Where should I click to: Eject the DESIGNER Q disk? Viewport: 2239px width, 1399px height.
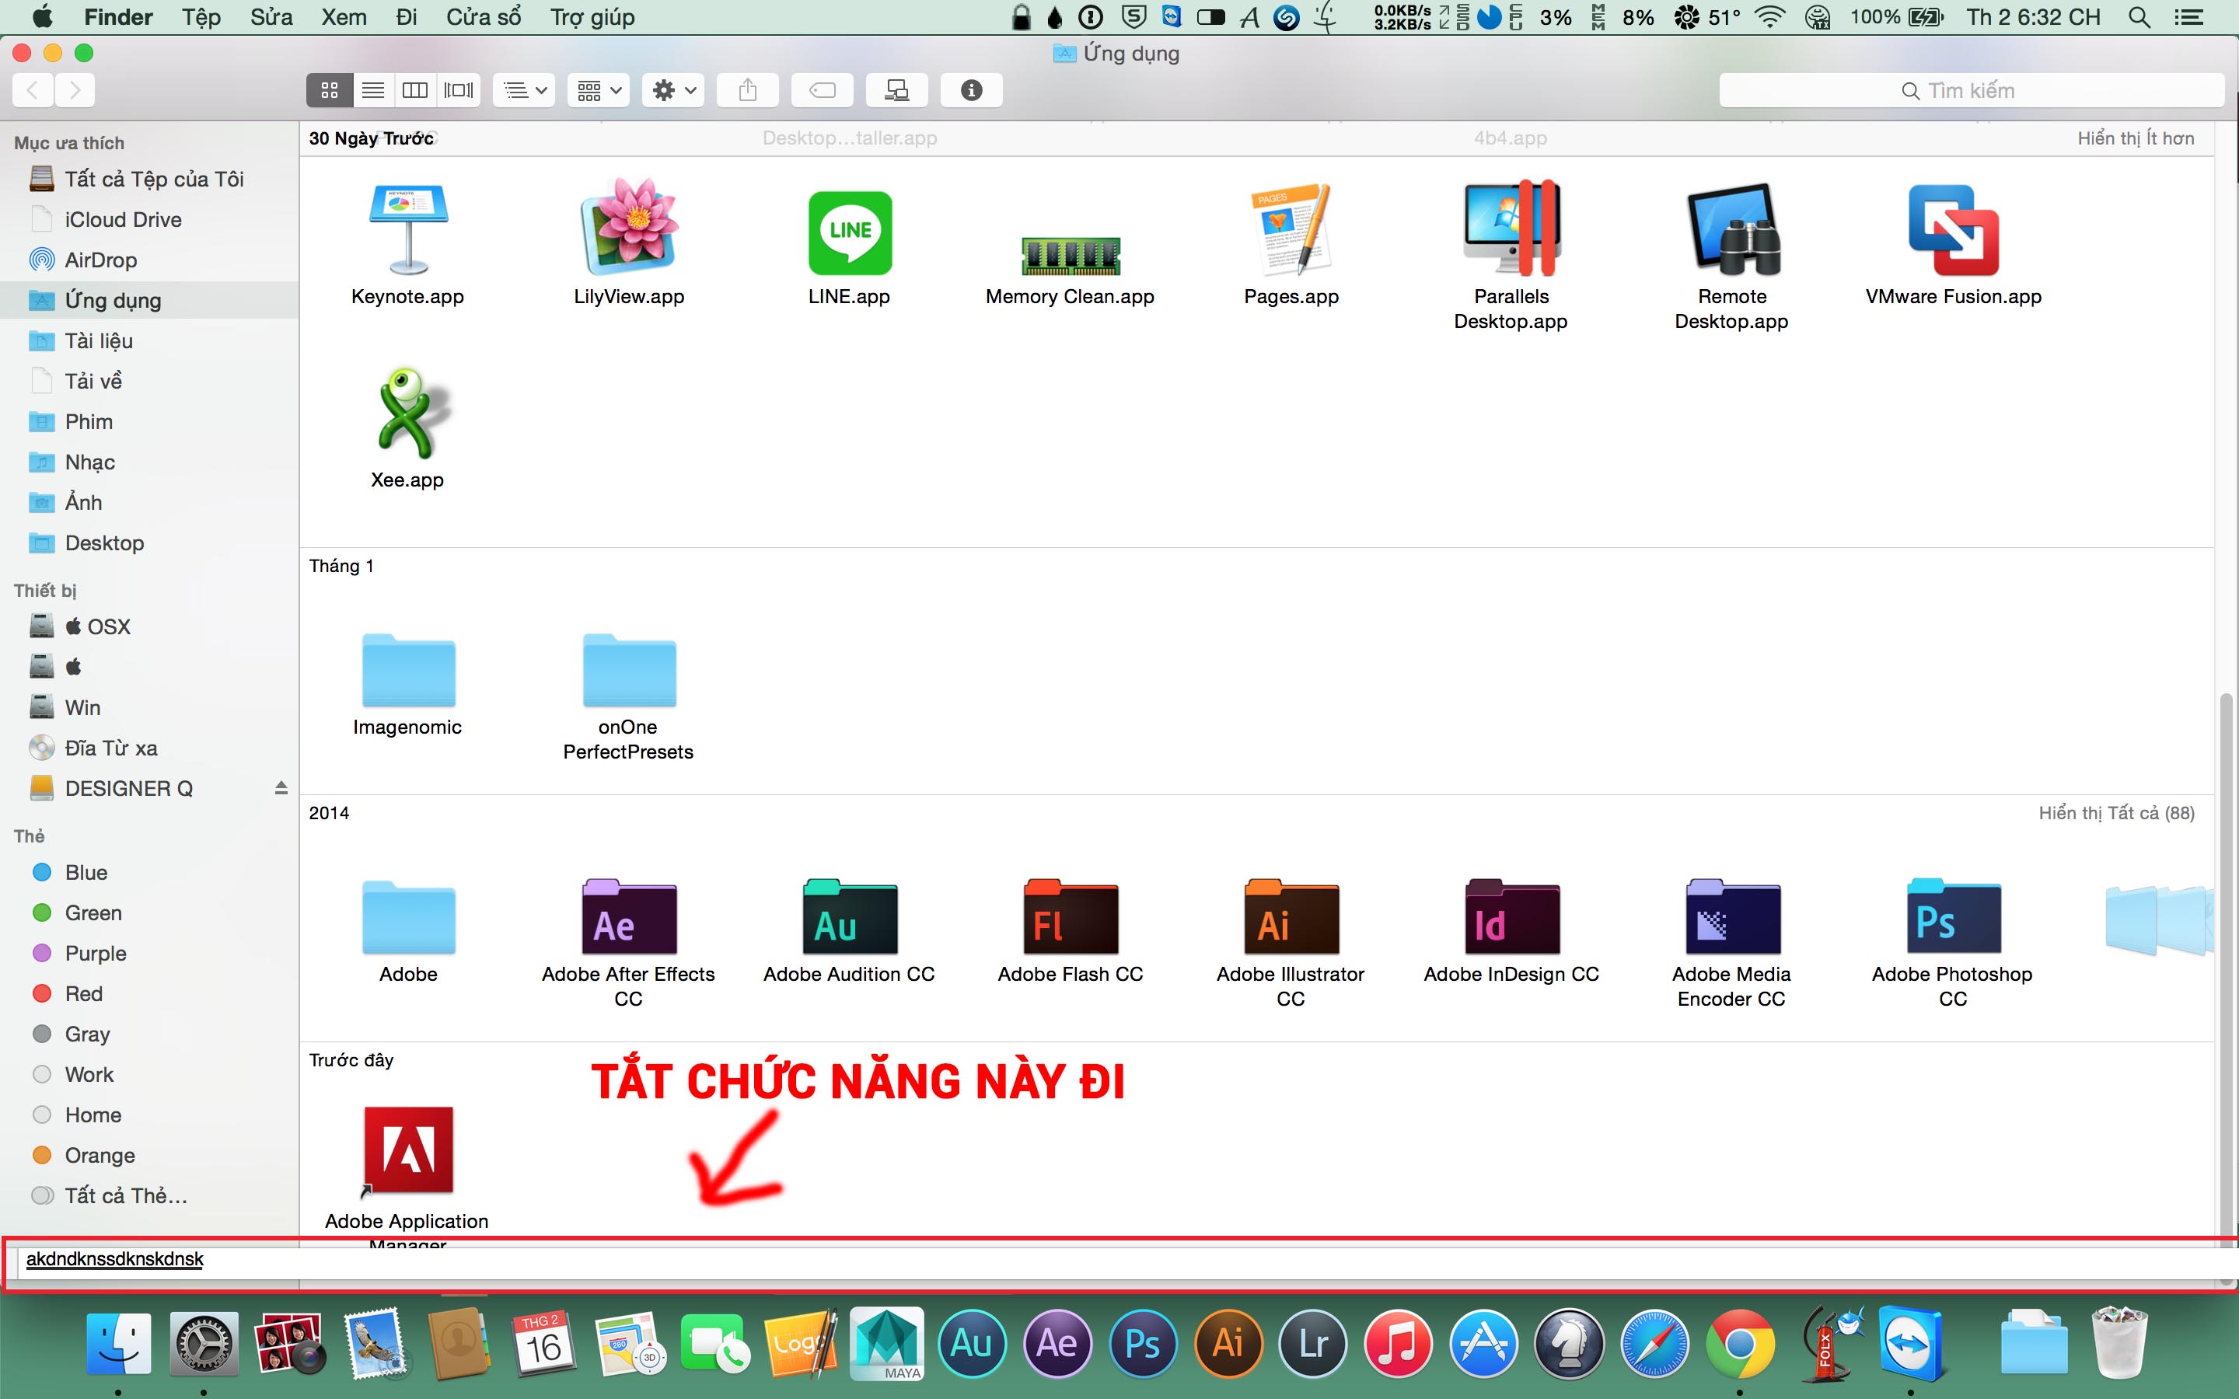pyautogui.click(x=282, y=787)
